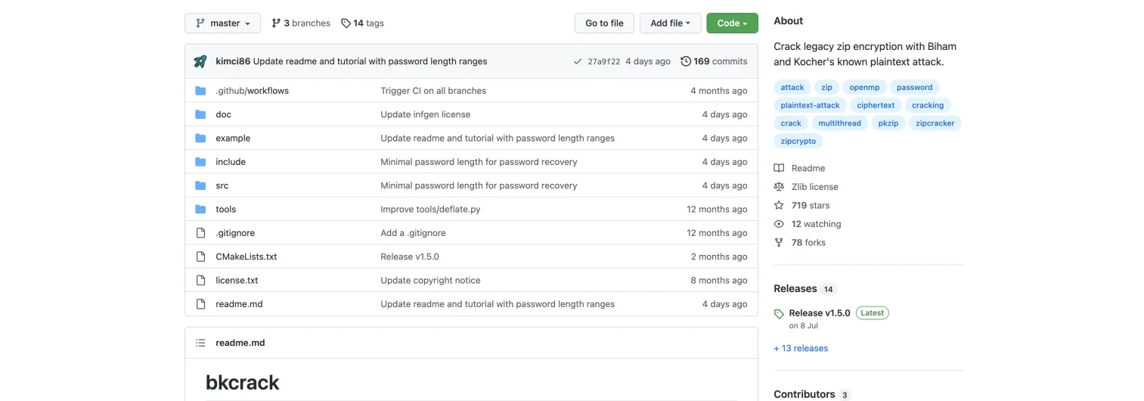Viewport: 1144px width, 401px height.
Task: Click the readme.md list outline icon
Action: coord(200,343)
